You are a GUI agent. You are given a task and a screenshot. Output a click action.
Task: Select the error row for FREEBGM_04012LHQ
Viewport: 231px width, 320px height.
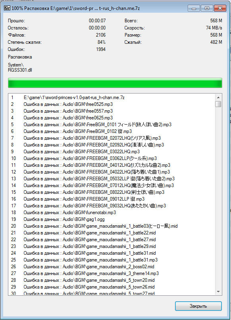click(112, 165)
